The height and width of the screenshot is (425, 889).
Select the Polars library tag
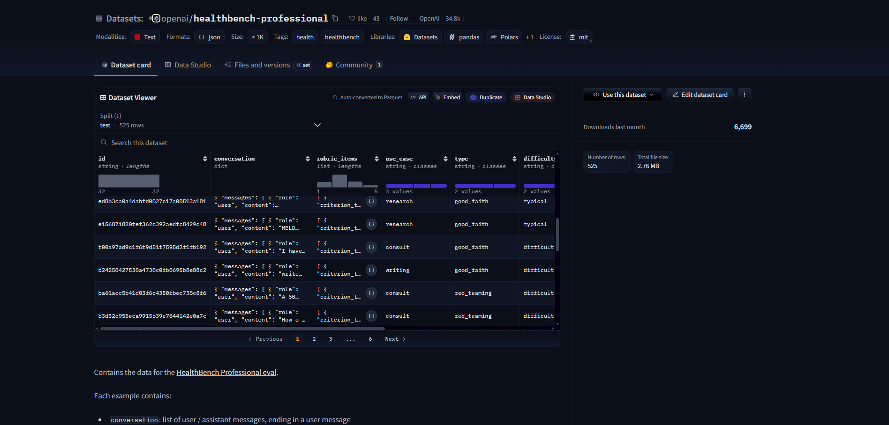coord(505,37)
